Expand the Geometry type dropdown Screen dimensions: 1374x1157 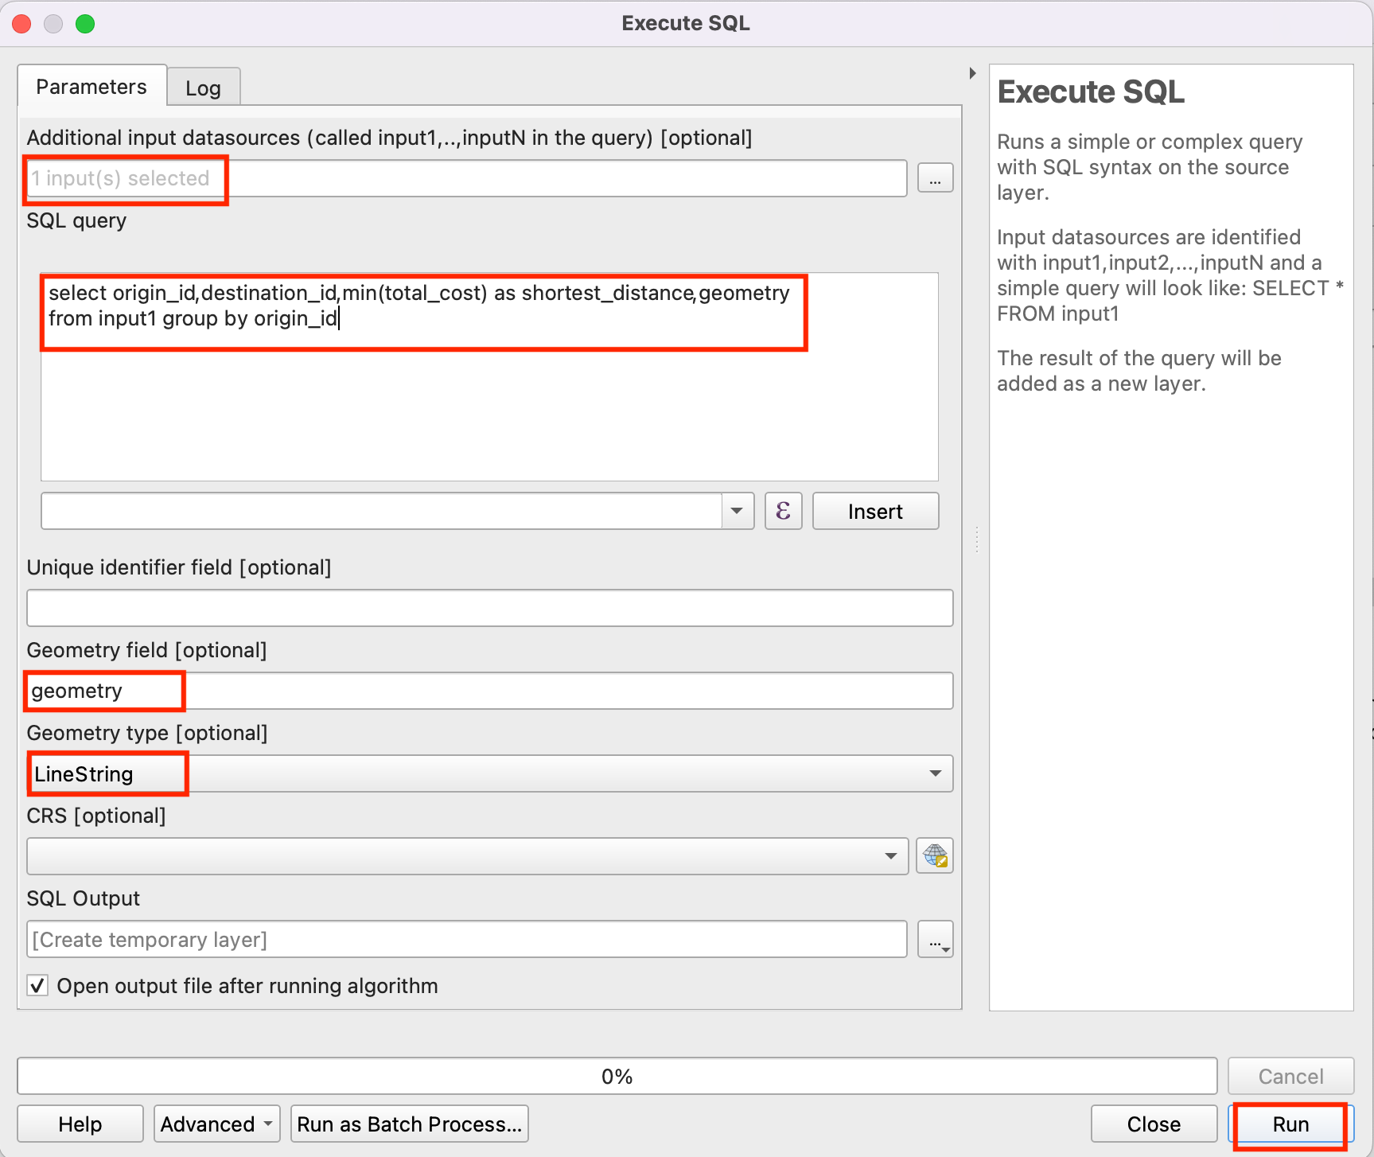[935, 773]
